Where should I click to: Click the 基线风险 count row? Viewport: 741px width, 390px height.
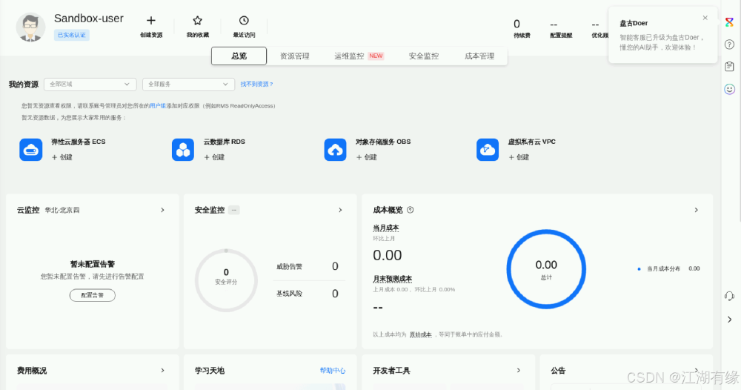[x=308, y=294]
